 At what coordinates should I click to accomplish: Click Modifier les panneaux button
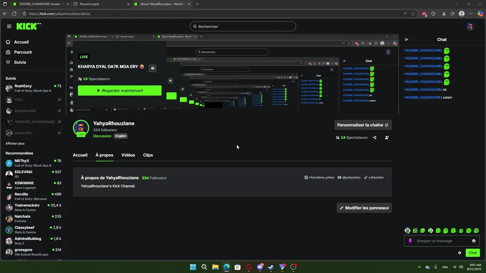364,208
